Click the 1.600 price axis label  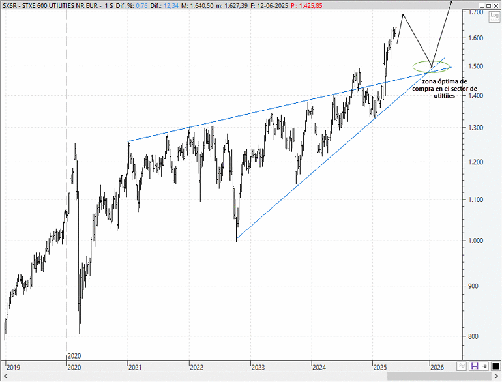pos(476,38)
